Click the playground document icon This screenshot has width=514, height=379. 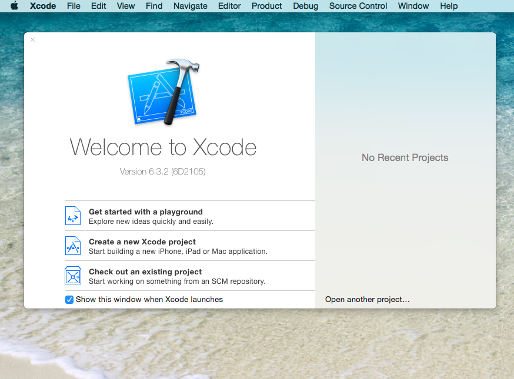[73, 216]
